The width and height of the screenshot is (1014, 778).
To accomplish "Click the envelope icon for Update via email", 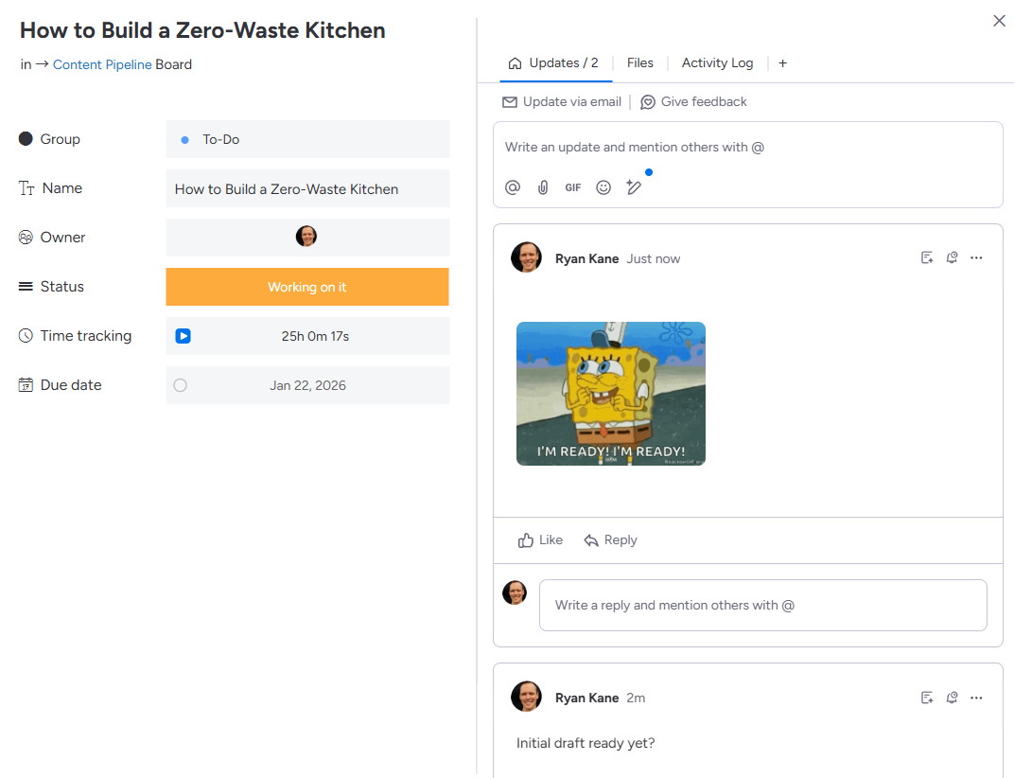I will 510,102.
